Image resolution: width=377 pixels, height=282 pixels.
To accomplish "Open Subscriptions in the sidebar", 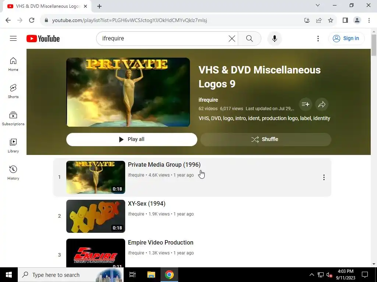I will (13, 119).
